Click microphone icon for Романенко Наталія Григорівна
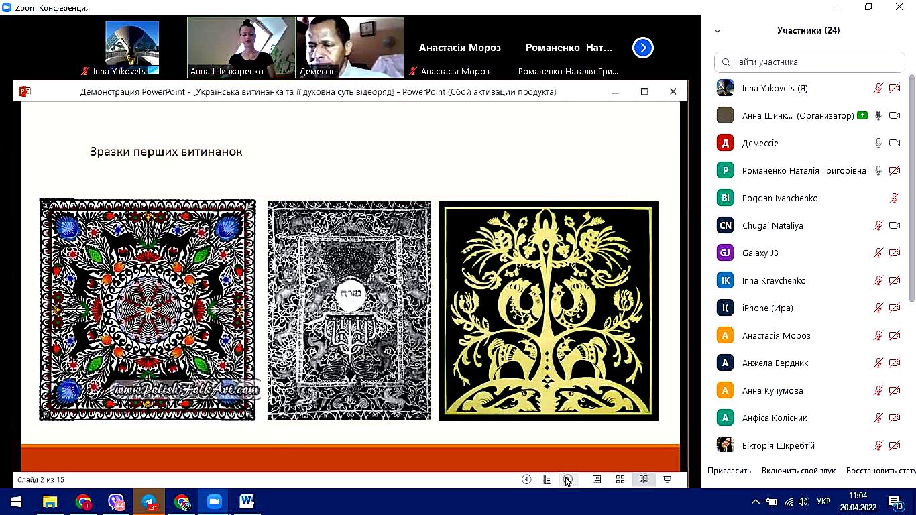This screenshot has width=916, height=515. coord(878,170)
